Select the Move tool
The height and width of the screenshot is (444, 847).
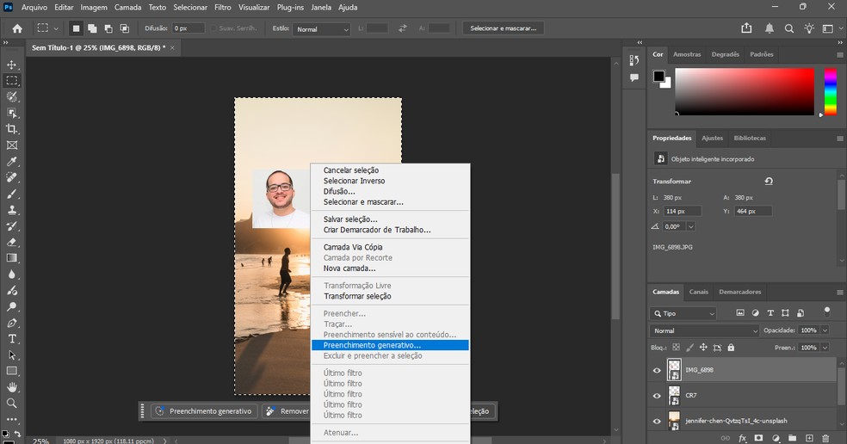click(x=12, y=65)
